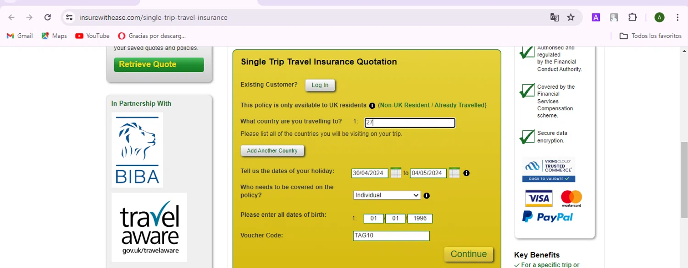Click green checkmark beside Financial Services Compensation
The height and width of the screenshot is (268, 688).
pyautogui.click(x=527, y=90)
